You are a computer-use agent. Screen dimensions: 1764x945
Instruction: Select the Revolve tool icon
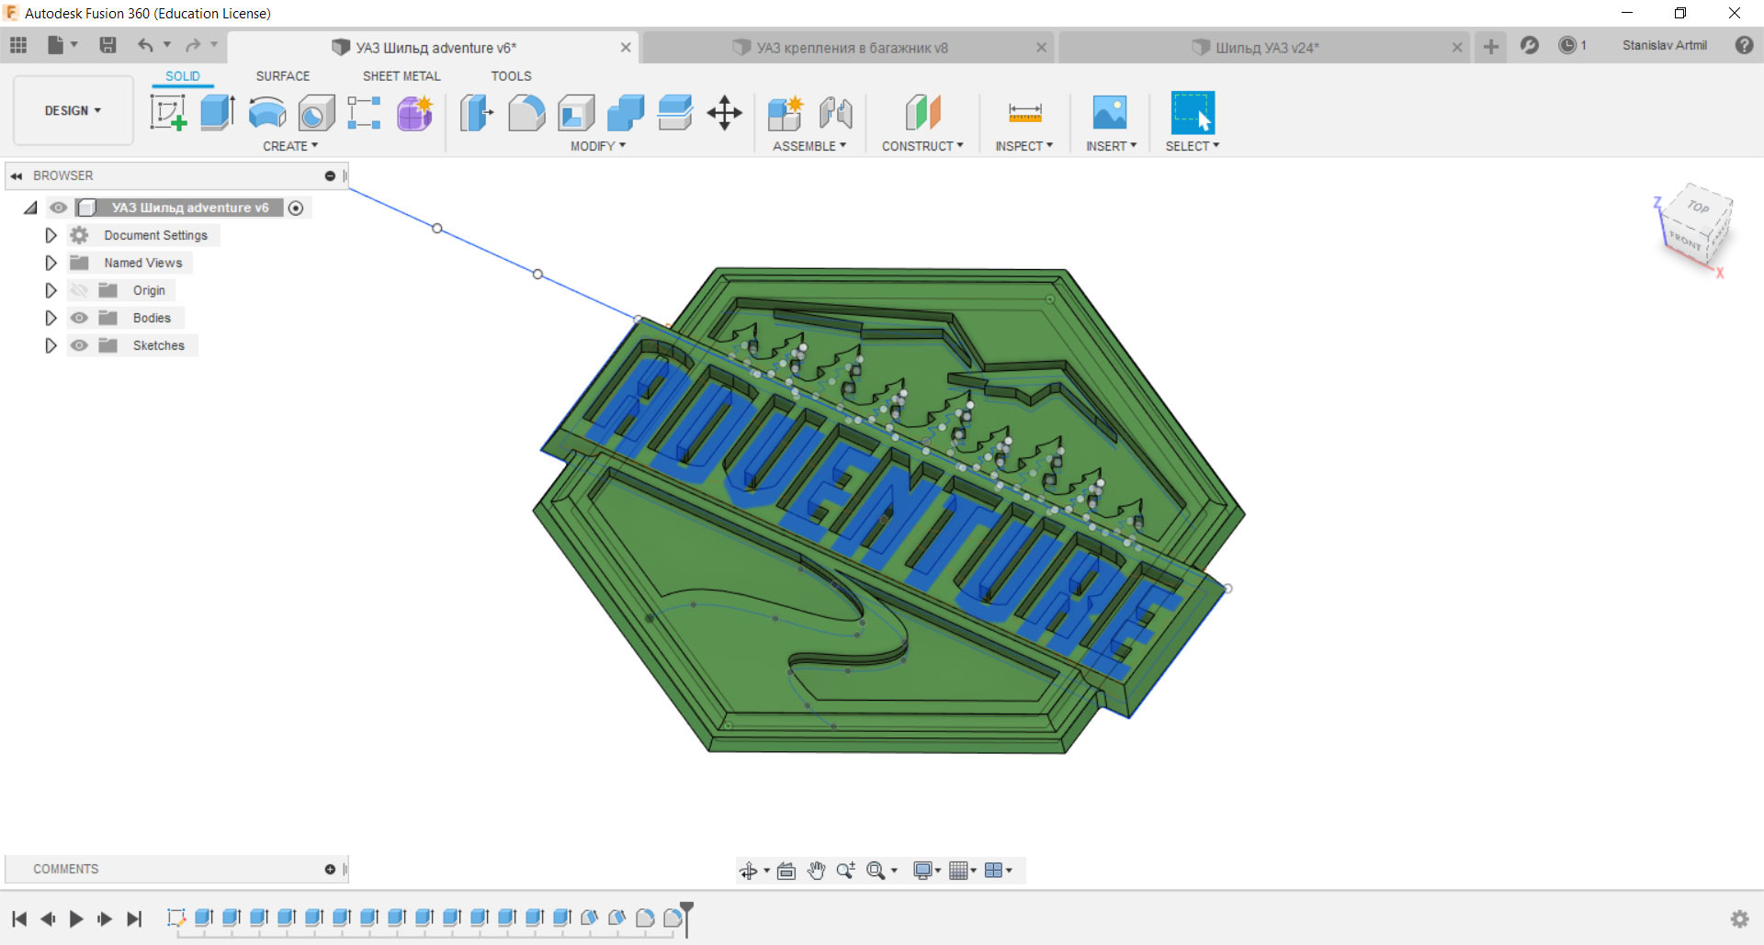click(266, 113)
